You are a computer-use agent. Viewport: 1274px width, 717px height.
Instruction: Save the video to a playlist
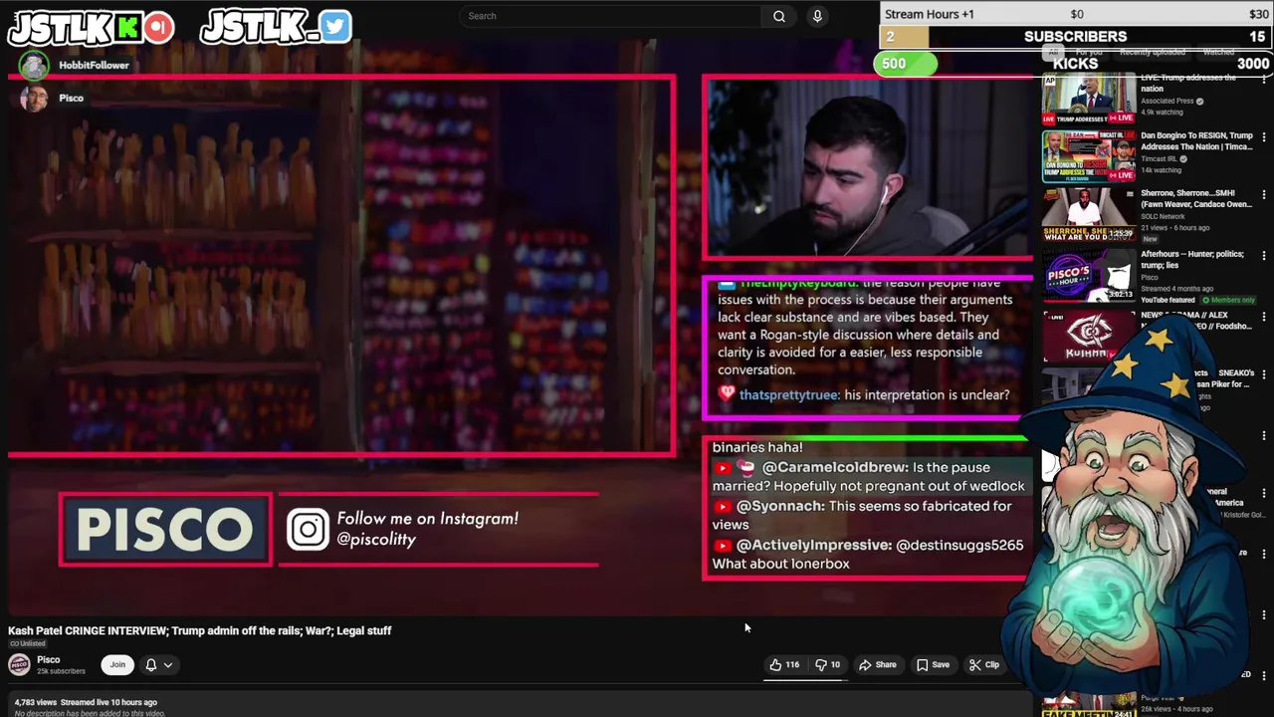tap(933, 664)
